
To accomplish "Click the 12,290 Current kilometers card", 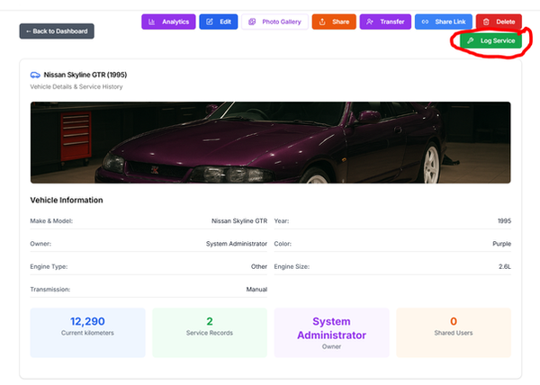I will coord(87,332).
